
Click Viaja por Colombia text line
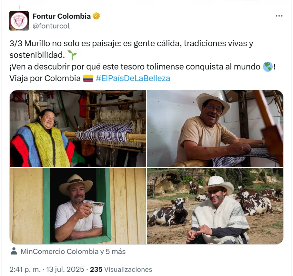(x=45, y=78)
